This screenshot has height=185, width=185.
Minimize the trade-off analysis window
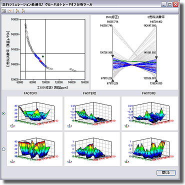coord(164,4)
